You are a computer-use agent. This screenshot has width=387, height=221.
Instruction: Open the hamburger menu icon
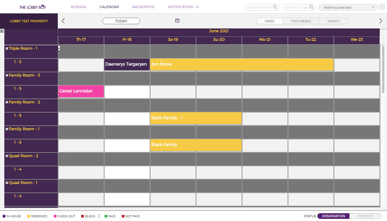coord(2,31)
